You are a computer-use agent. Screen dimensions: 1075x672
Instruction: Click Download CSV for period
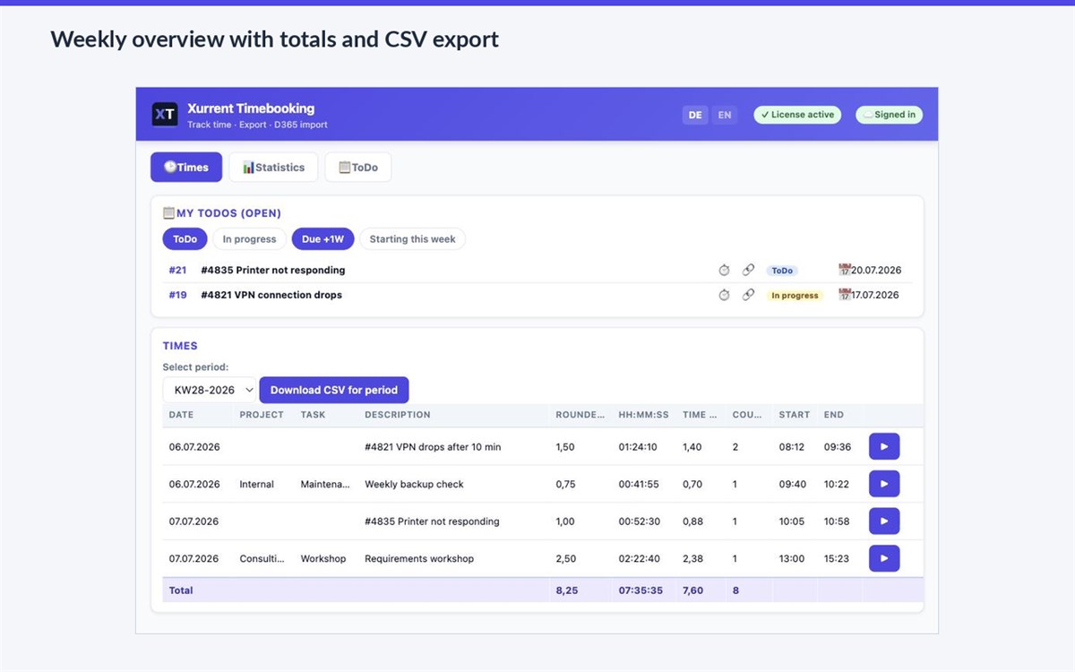click(x=334, y=390)
